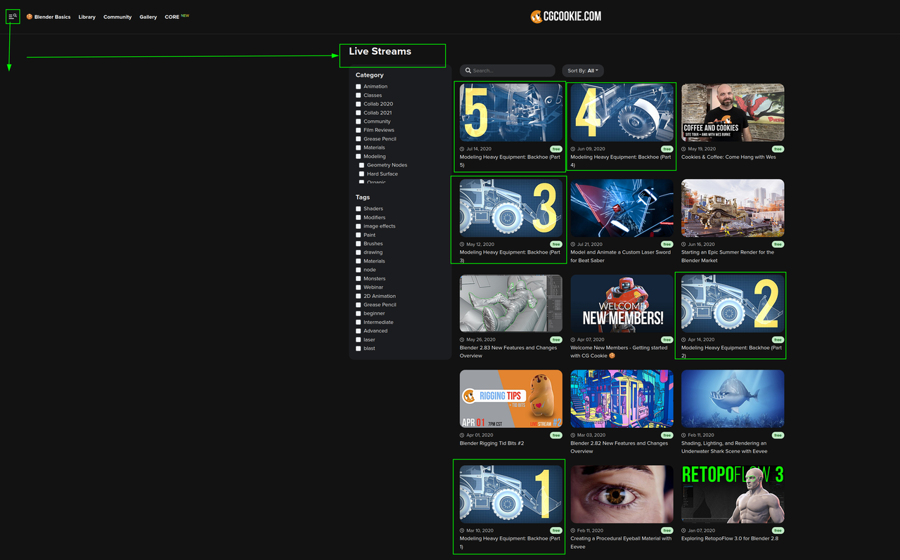The height and width of the screenshot is (560, 900).
Task: Open Cookies & Coffee: Come Hang with Wes link
Action: [x=728, y=157]
